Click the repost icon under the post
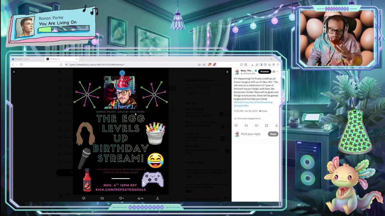Image resolution: width=385 pixels, height=216 pixels. pyautogui.click(x=246, y=126)
